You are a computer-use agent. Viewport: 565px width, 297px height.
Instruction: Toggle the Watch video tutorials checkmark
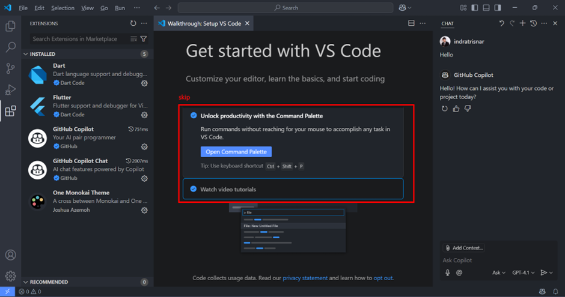[x=194, y=189]
